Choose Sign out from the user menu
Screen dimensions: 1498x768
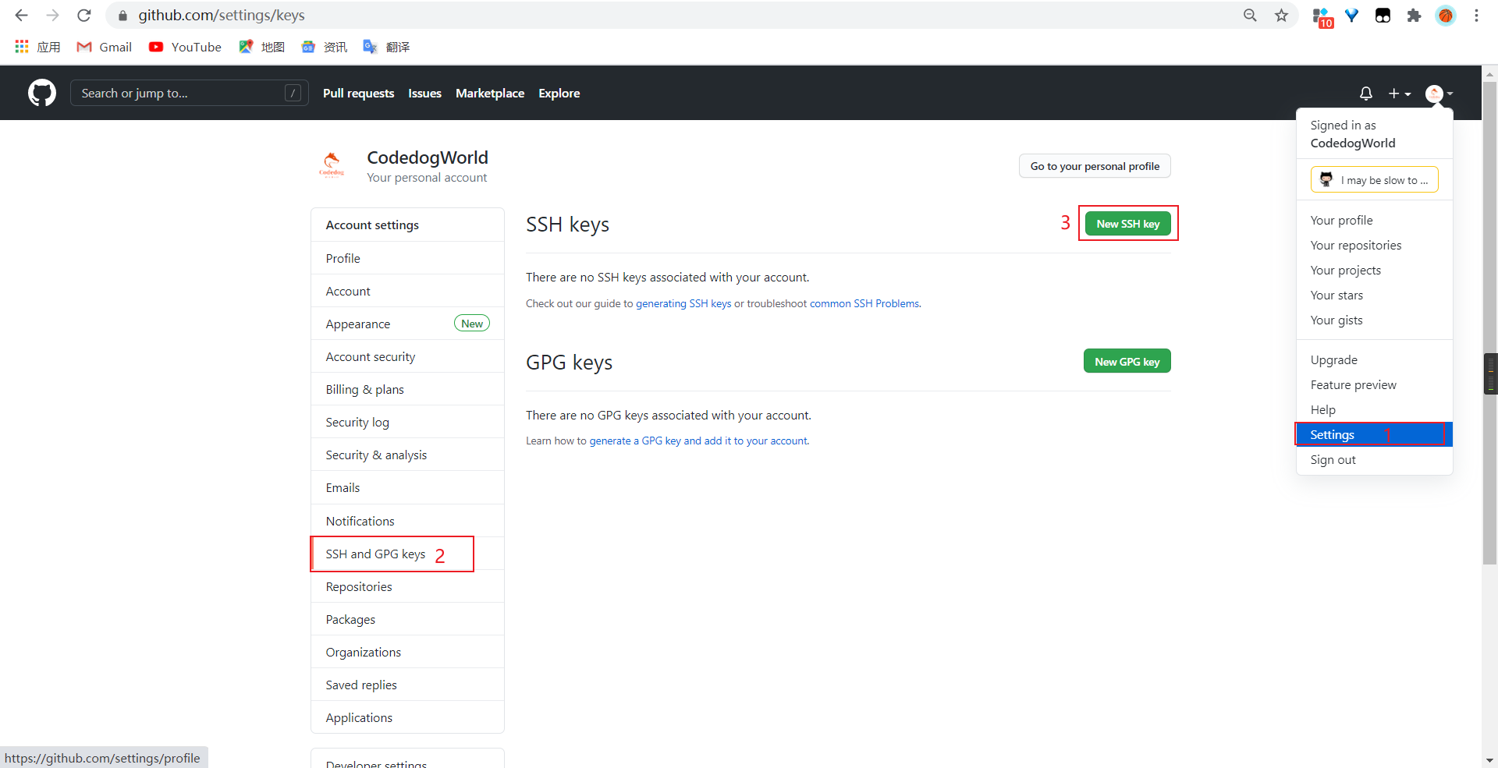[1333, 459]
